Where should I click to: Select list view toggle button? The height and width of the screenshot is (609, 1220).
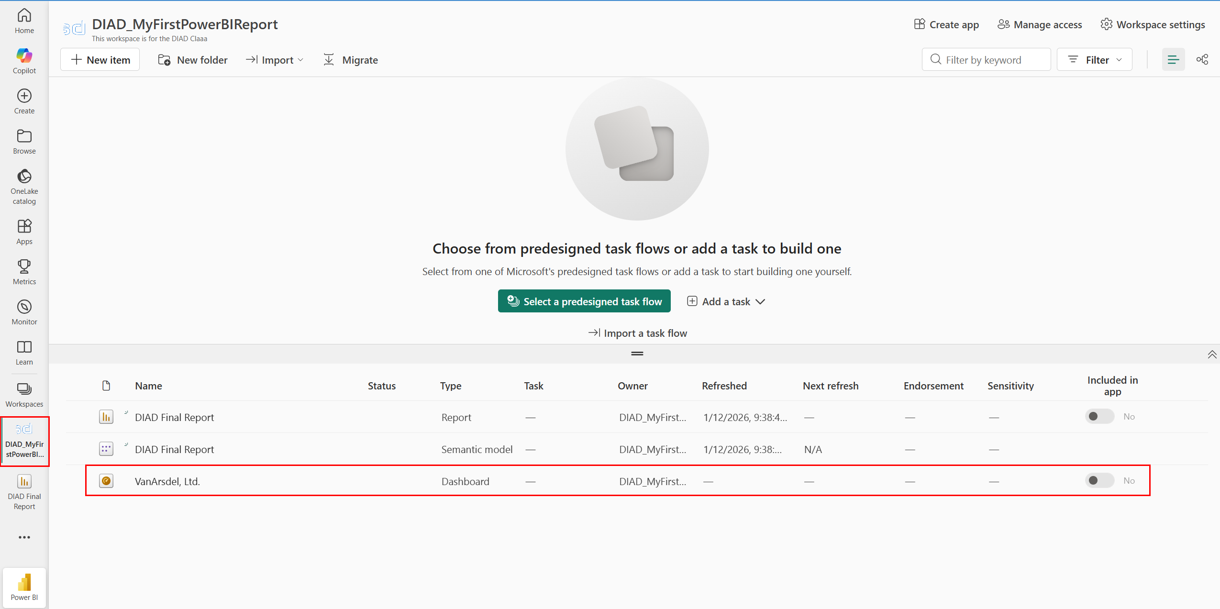pyautogui.click(x=1173, y=60)
